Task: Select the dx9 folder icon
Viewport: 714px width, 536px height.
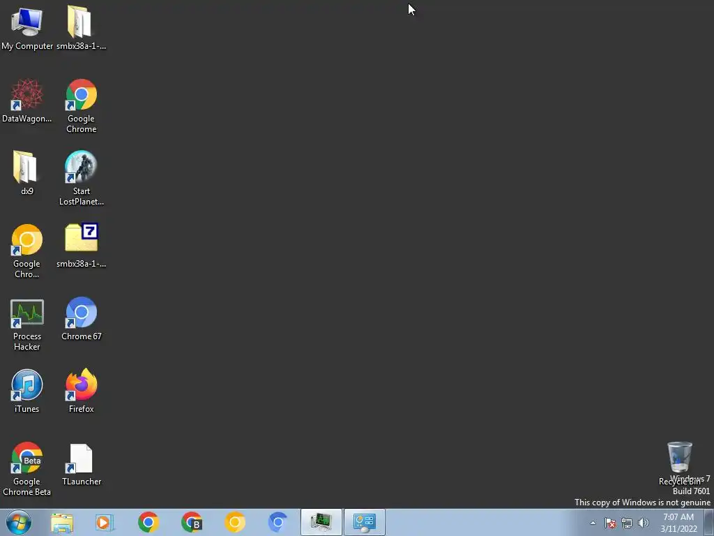Action: 27,173
